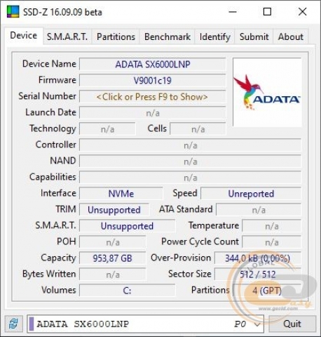The width and height of the screenshot is (321, 337).
Task: Click Partitions value 4 (GPT)
Action: tap(267, 291)
